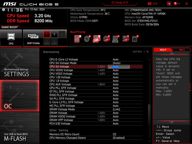This screenshot has width=192, height=144.
Task: Open the HOT KEY list
Action: click(137, 52)
